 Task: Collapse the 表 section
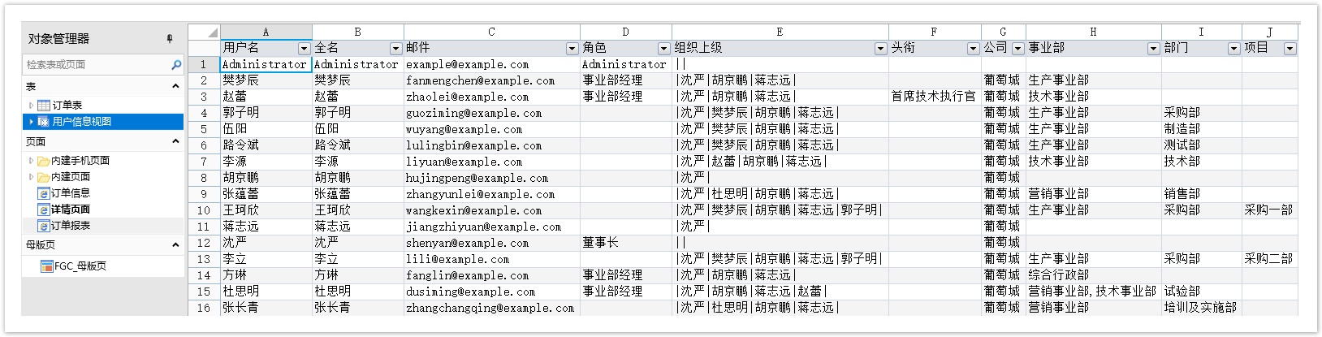[x=175, y=86]
